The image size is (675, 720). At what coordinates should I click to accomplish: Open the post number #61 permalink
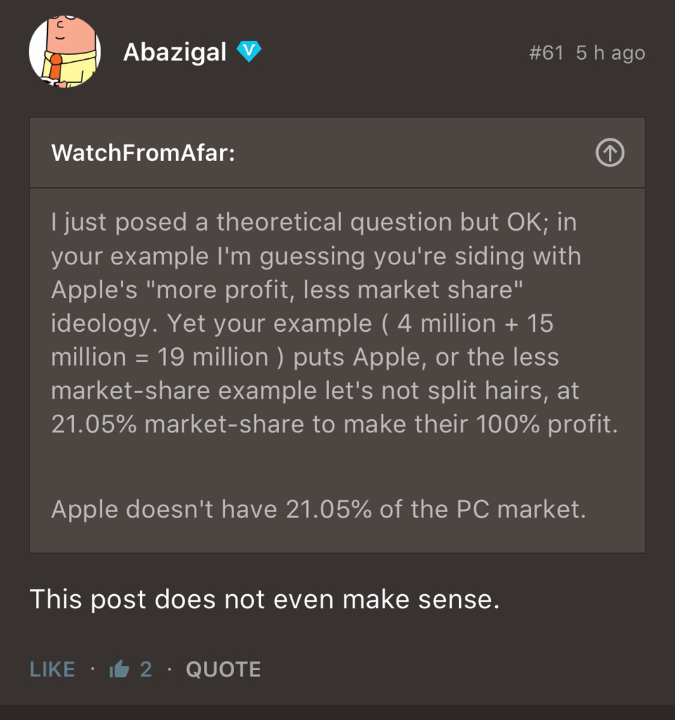tap(546, 53)
